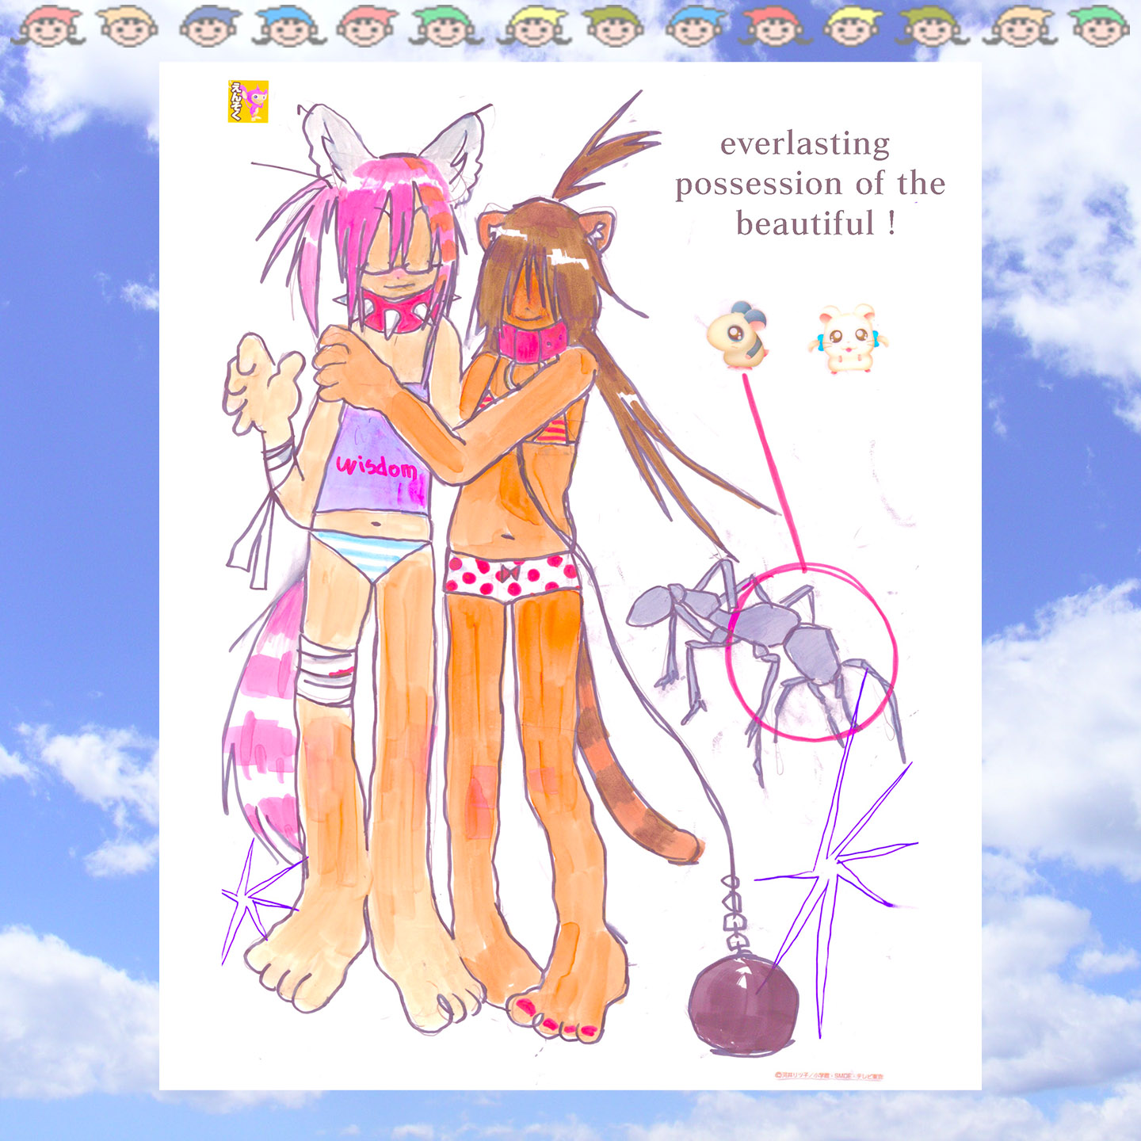The width and height of the screenshot is (1141, 1141).
Task: Click the yellow Aipom sticker with Japanese text
Action: (x=248, y=101)
